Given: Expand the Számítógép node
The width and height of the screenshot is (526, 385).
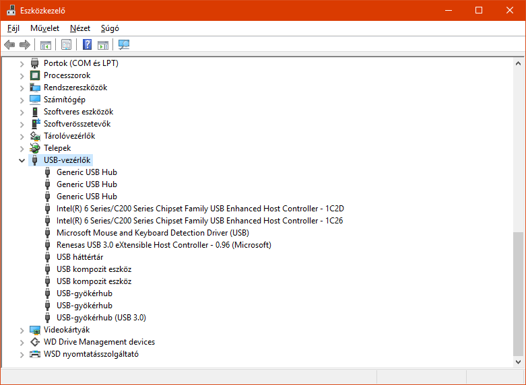Looking at the screenshot, I should (x=22, y=100).
